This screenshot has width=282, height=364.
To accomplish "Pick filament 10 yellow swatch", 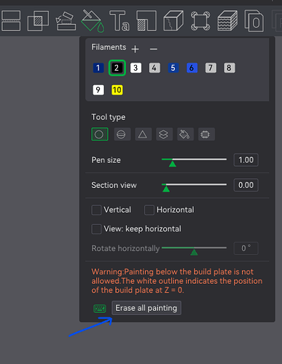I will pos(117,90).
